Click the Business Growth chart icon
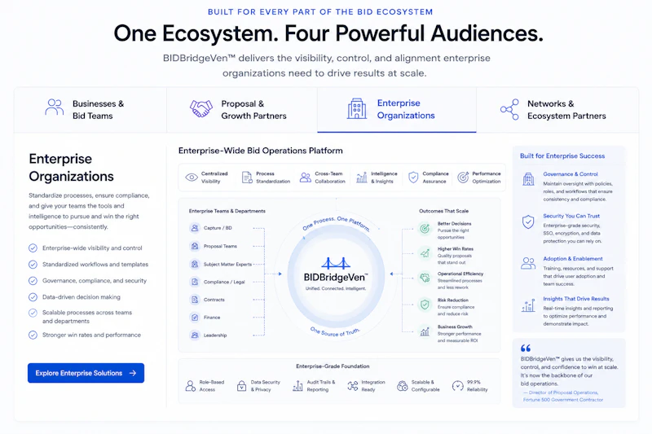652x434 pixels. 425,331
